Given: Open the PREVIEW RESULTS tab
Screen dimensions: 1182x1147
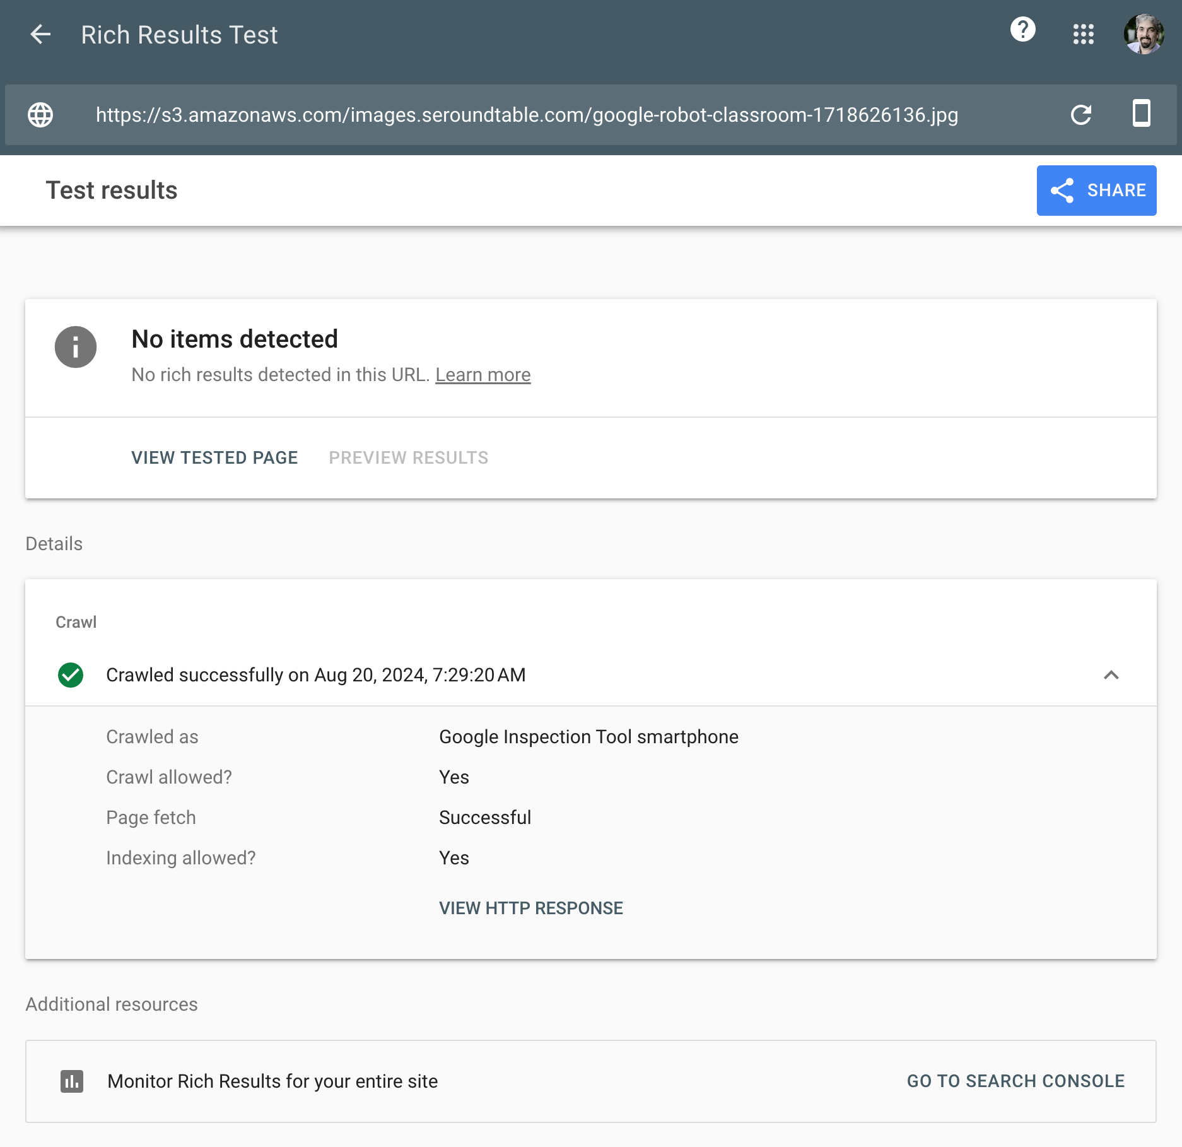Looking at the screenshot, I should [408, 457].
